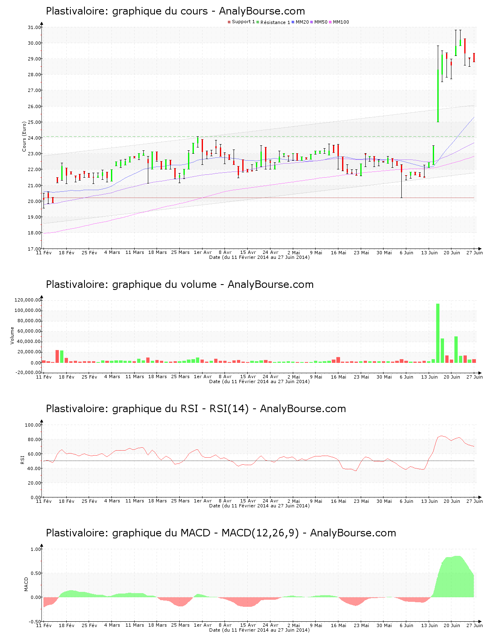The width and height of the screenshot is (497, 642).
Task: Click the 'MACD' y-axis label
Action: pos(27,584)
